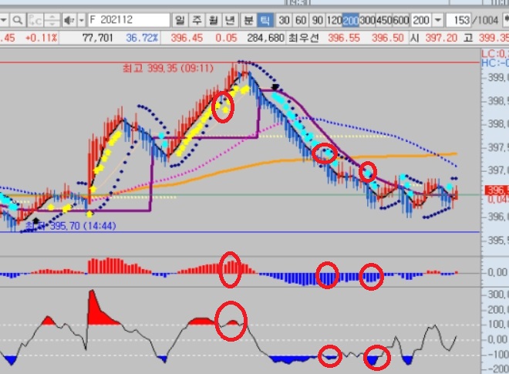Click the volume value 77,701
This screenshot has height=374, width=509.
tap(97, 39)
